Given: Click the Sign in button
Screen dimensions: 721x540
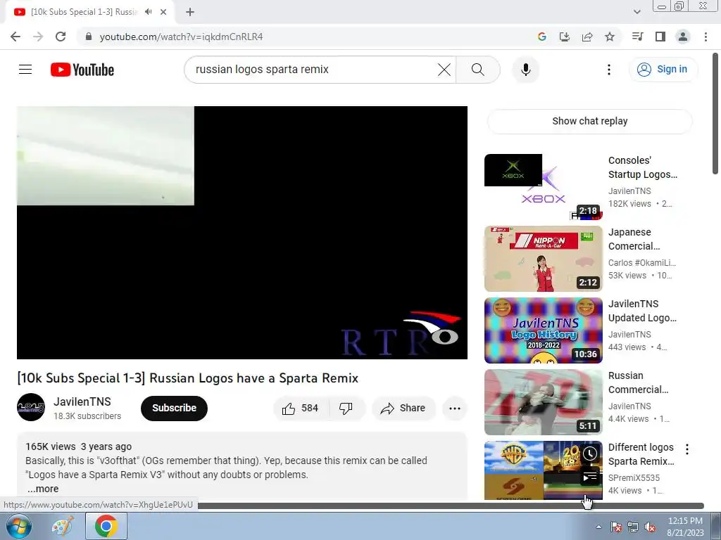Looking at the screenshot, I should (663, 70).
